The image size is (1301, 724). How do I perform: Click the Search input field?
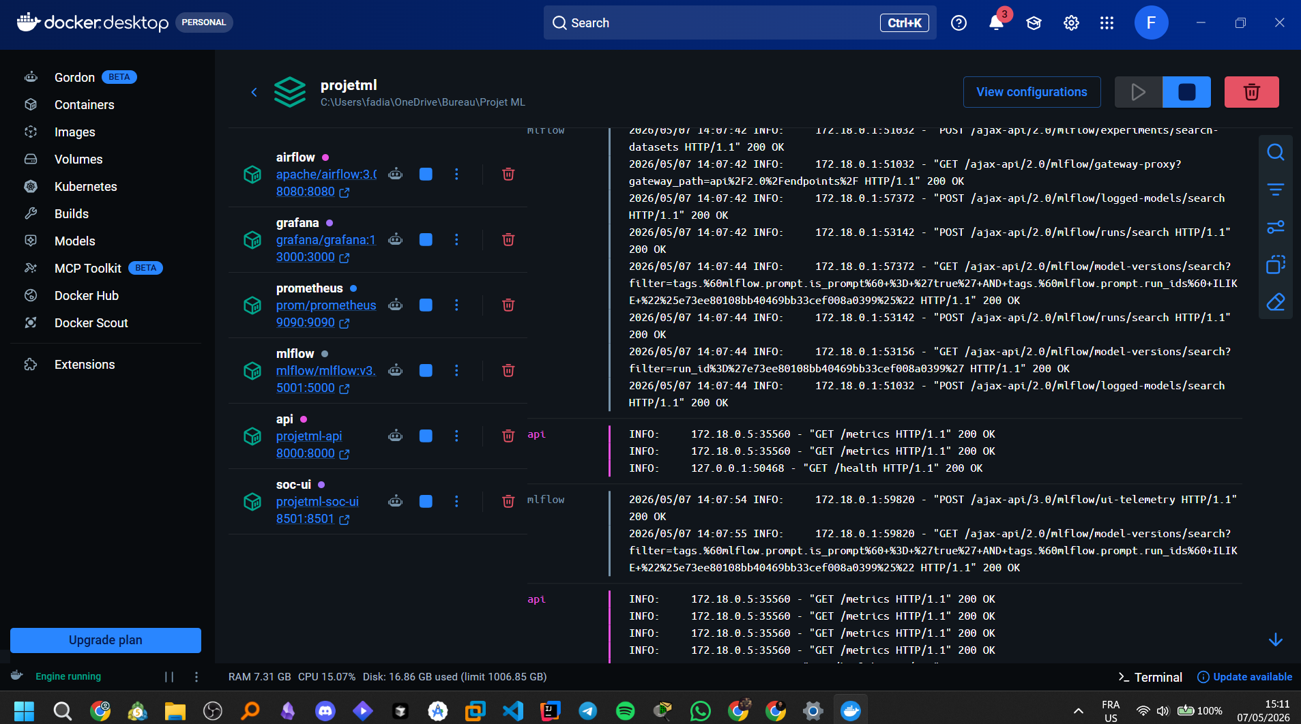click(740, 22)
